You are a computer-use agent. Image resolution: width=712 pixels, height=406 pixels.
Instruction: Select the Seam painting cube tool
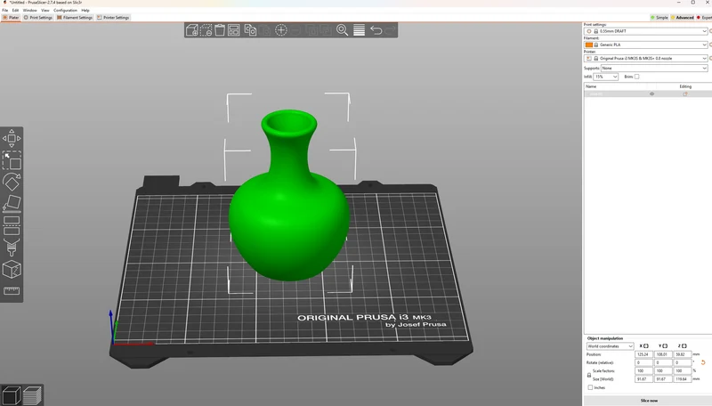[12, 269]
